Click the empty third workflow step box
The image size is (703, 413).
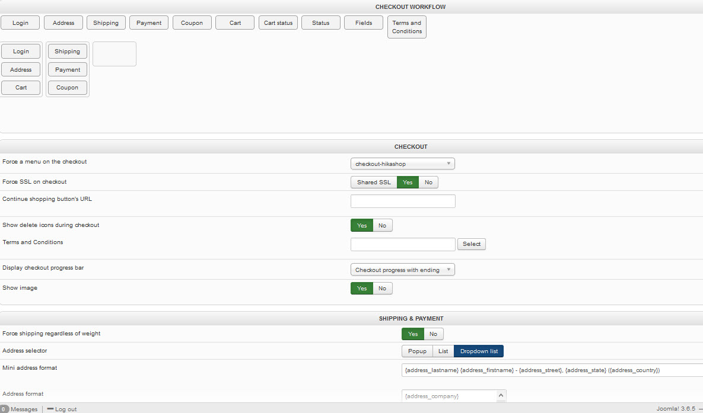coord(114,54)
